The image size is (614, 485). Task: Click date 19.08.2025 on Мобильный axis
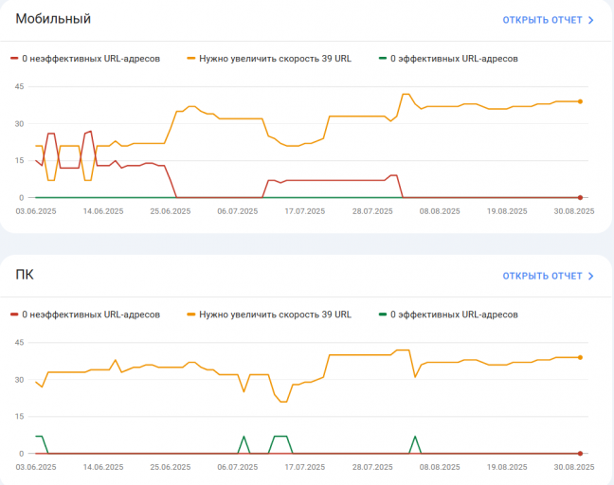[x=507, y=211]
